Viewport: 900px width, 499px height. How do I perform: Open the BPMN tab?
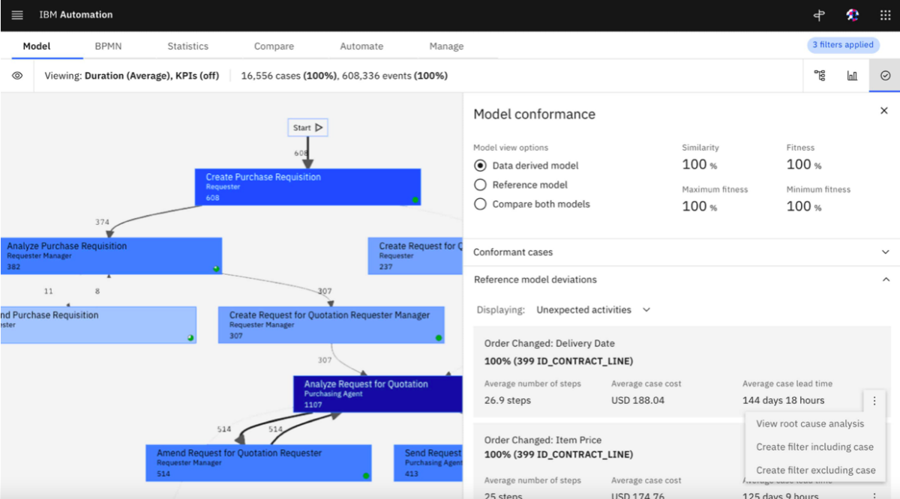point(108,46)
